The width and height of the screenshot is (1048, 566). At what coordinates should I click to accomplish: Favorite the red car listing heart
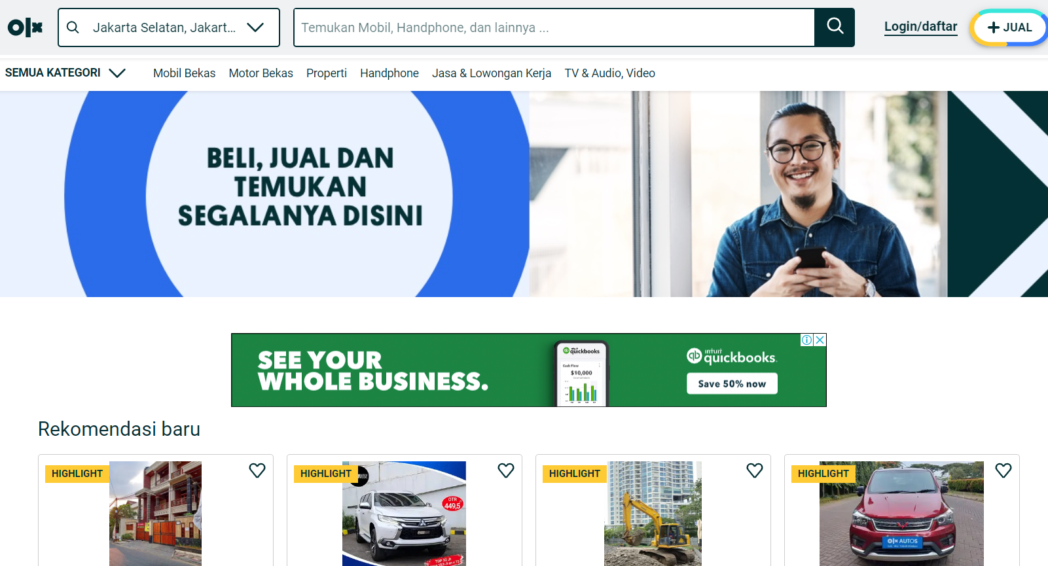coord(1003,470)
